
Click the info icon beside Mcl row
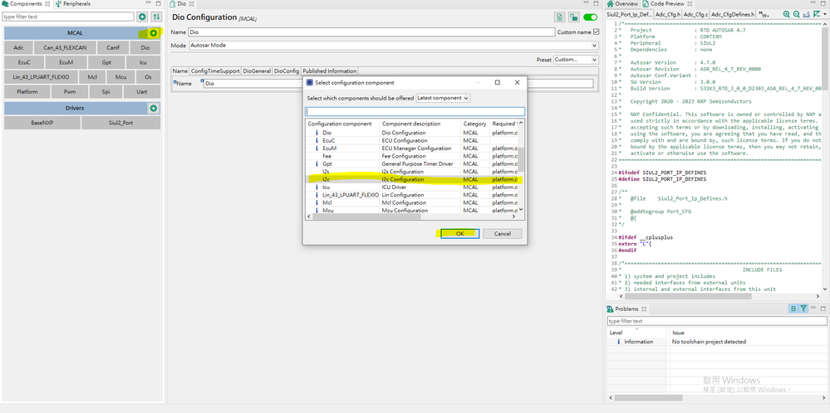pyautogui.click(x=317, y=203)
